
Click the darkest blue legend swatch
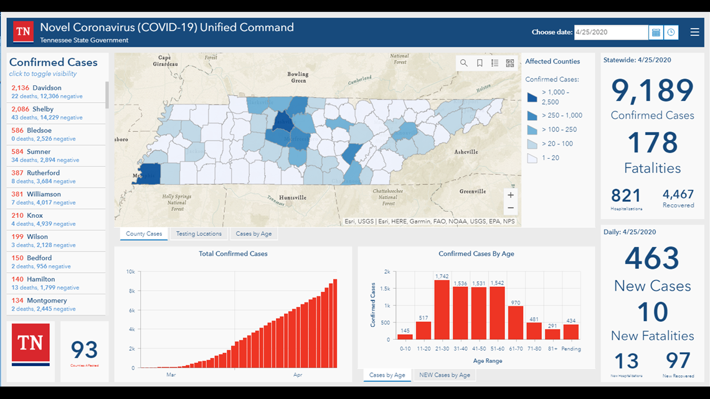pyautogui.click(x=532, y=97)
